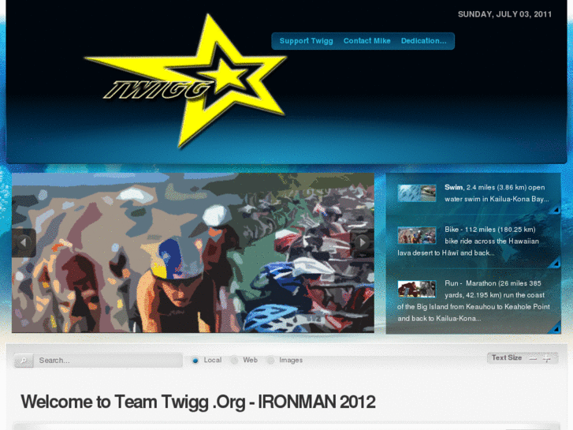Select the Swim thumbnail image
Screen dimensions: 573x430
coord(417,193)
